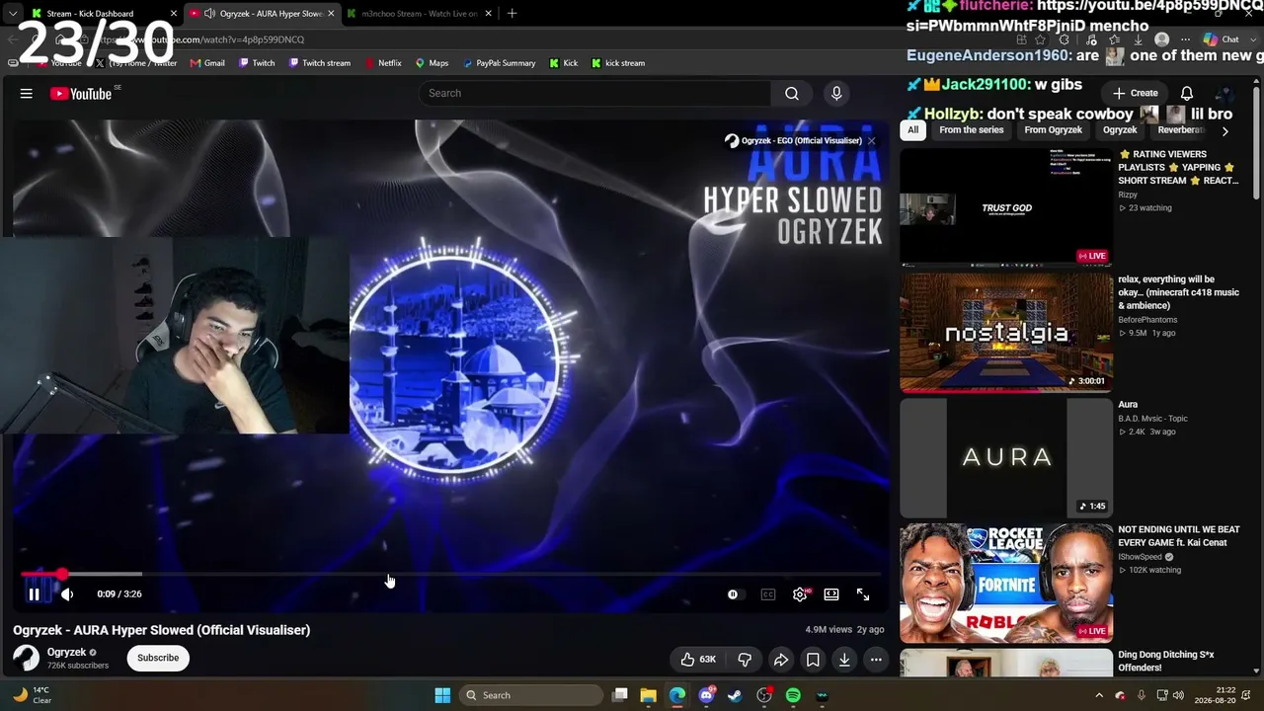Viewport: 1264px width, 711px height.
Task: Show more filter chips with the right arrow
Action: click(1224, 130)
